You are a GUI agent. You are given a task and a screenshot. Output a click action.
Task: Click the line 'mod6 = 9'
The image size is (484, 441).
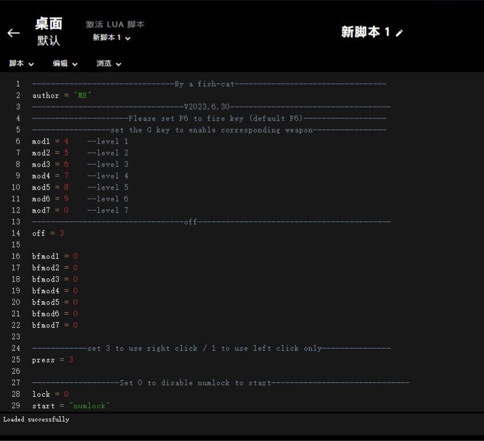[x=51, y=199]
